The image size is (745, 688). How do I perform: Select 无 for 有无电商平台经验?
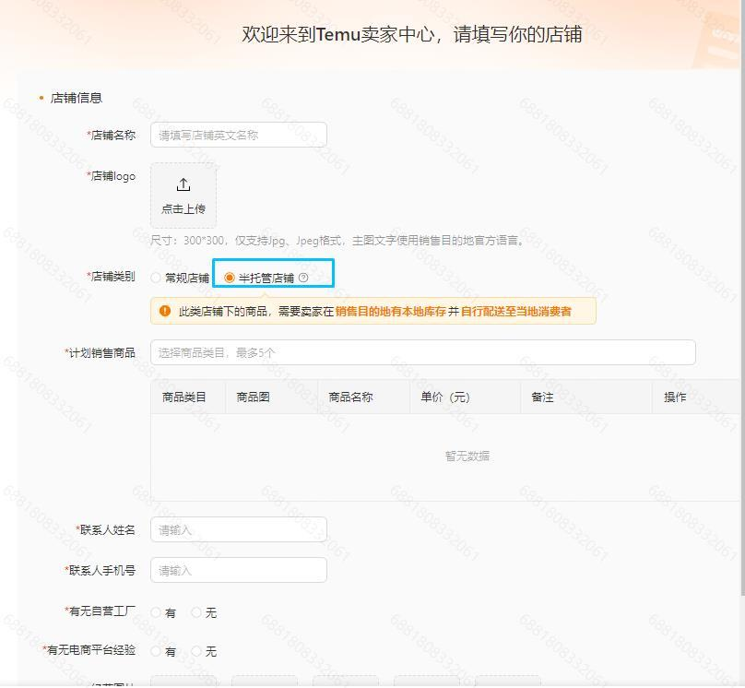pyautogui.click(x=196, y=652)
